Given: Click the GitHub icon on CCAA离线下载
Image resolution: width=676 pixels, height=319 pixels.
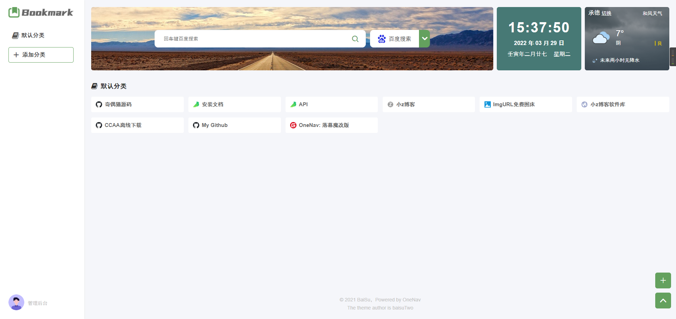Looking at the screenshot, I should click(99, 125).
